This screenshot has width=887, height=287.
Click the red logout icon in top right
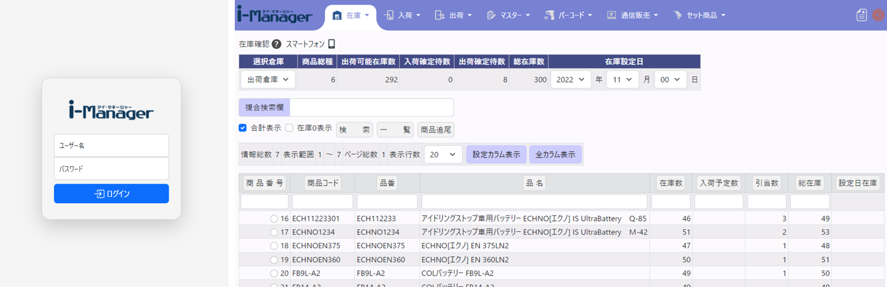click(878, 15)
